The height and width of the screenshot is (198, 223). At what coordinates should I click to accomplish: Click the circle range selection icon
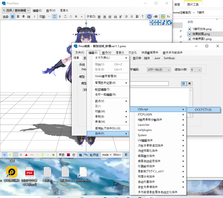(x=65, y=17)
